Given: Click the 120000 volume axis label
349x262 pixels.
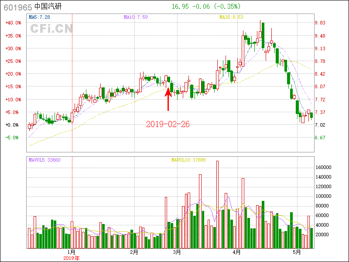Looking at the screenshot, I should [324, 187].
